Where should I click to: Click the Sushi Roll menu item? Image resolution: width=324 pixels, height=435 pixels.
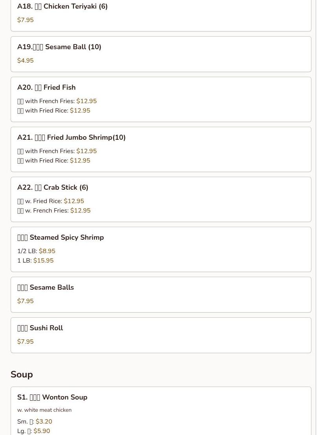(x=161, y=335)
